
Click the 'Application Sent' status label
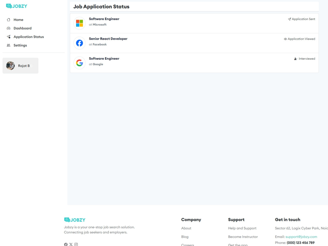(x=303, y=19)
